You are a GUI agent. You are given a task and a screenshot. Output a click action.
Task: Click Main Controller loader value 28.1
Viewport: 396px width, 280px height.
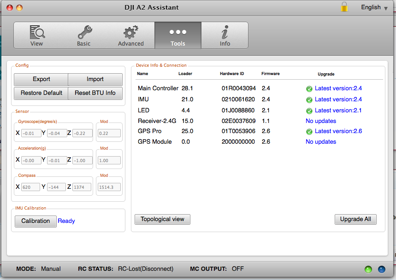click(187, 88)
